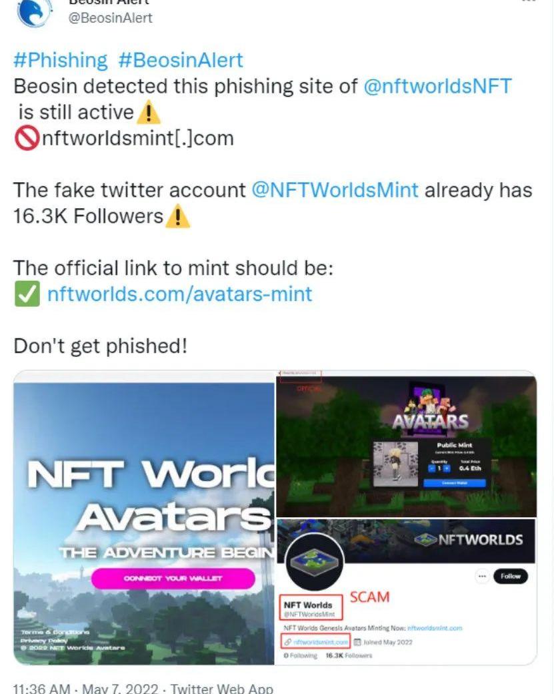Image resolution: width=554 pixels, height=694 pixels.
Task: Open the tweet timestamp May 7, 2022
Action: (x=120, y=688)
